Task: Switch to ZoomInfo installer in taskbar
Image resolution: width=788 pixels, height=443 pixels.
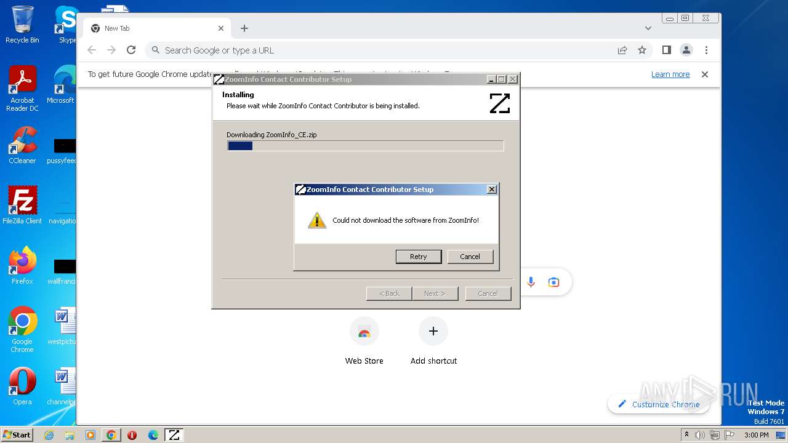Action: click(174, 435)
